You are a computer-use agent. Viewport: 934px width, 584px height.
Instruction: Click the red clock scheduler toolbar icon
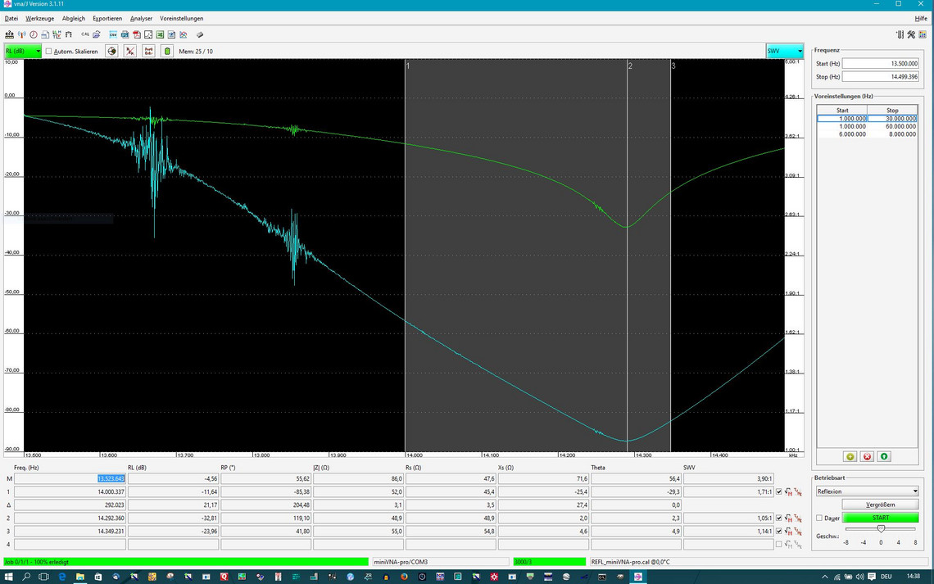pyautogui.click(x=34, y=35)
